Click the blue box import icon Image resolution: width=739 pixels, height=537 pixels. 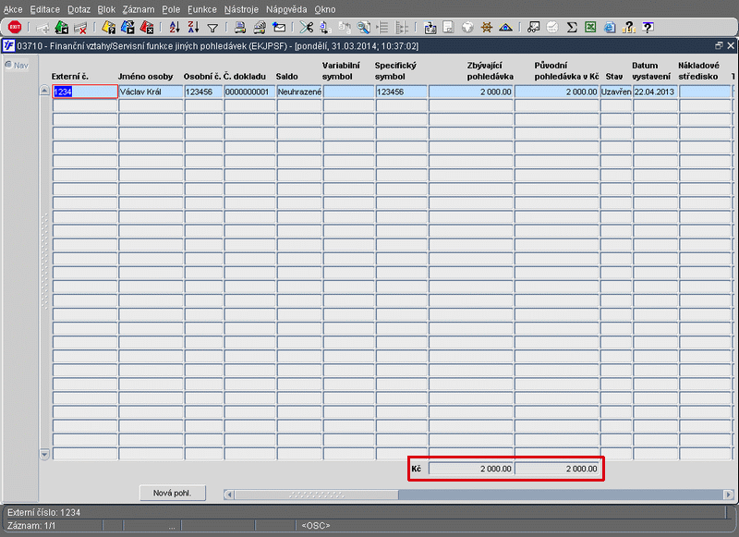point(430,28)
